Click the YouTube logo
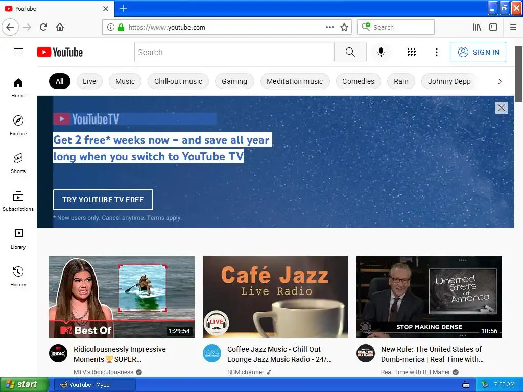The image size is (523, 392). point(60,53)
